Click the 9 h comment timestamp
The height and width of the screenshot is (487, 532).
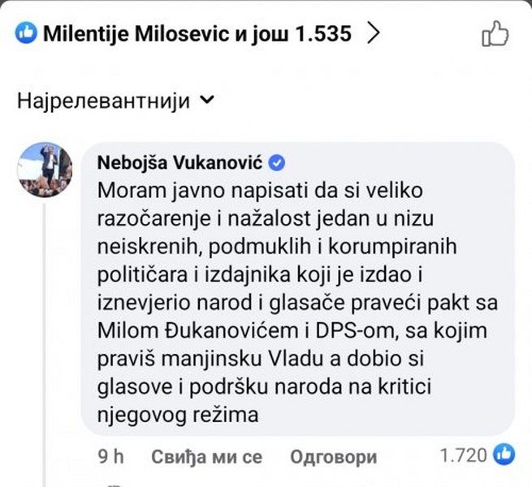pos(110,456)
